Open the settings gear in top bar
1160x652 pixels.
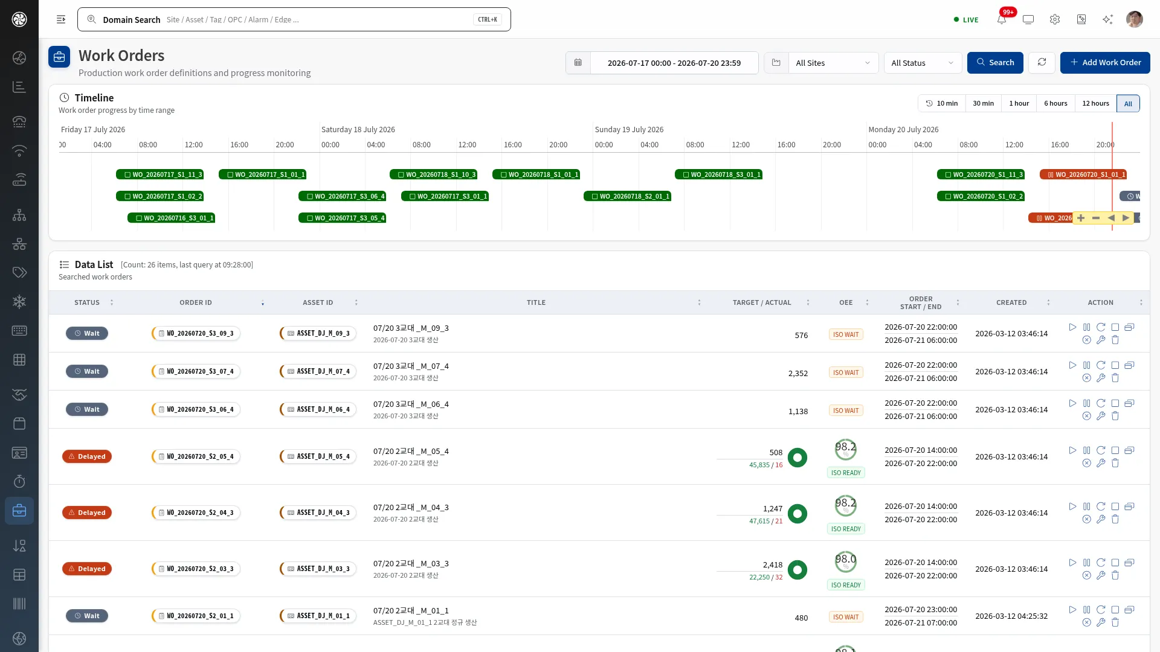coord(1055,19)
